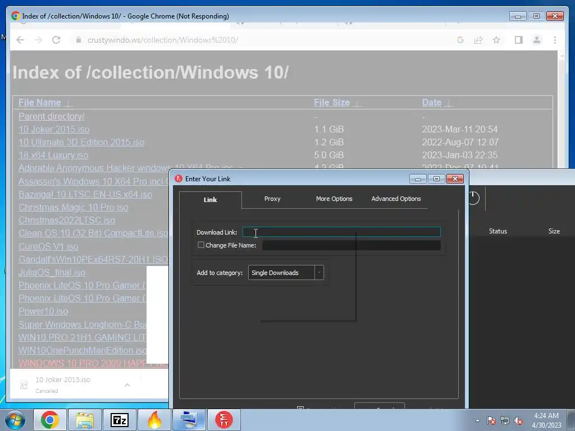
Task: Open on-screen keyboard taskbar icon
Action: pyautogui.click(x=189, y=420)
